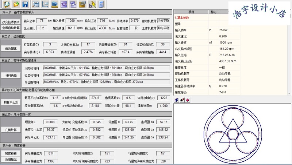Screen dimensions: 292x165
Task: Click the 螺旋角β field showing 0.0000
Action: [50, 122]
